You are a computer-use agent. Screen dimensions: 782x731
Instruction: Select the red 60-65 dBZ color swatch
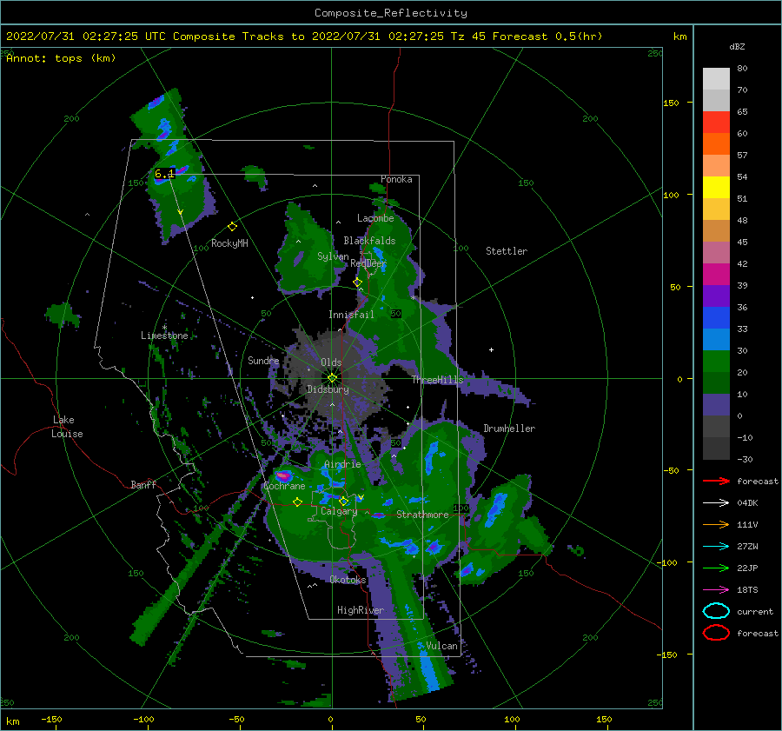click(716, 123)
